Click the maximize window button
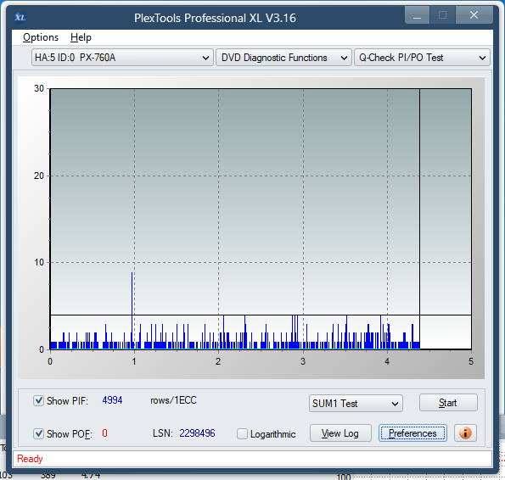505x480 pixels. click(442, 15)
